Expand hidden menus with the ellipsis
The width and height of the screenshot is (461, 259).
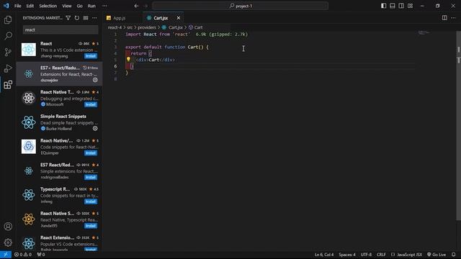tap(104, 6)
